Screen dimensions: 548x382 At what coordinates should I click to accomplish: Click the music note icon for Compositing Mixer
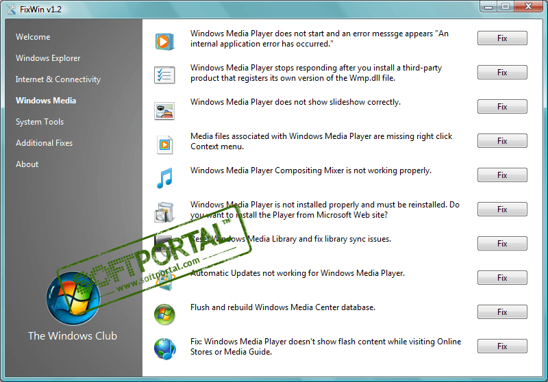pyautogui.click(x=164, y=178)
